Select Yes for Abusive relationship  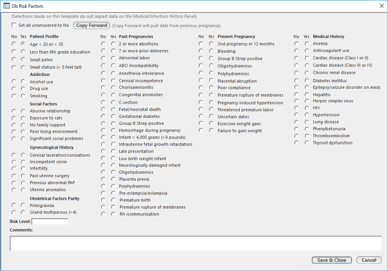pyautogui.click(x=23, y=111)
